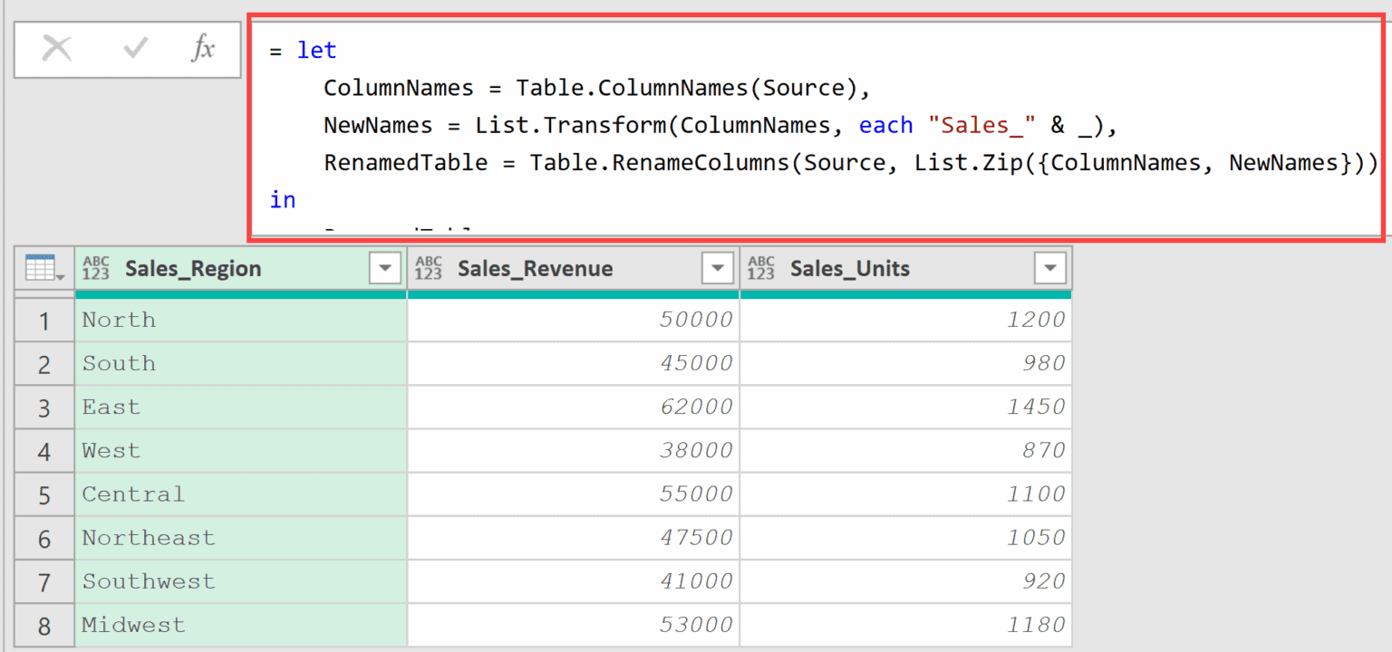The image size is (1392, 652).
Task: Click the East cell
Action: pos(241,407)
